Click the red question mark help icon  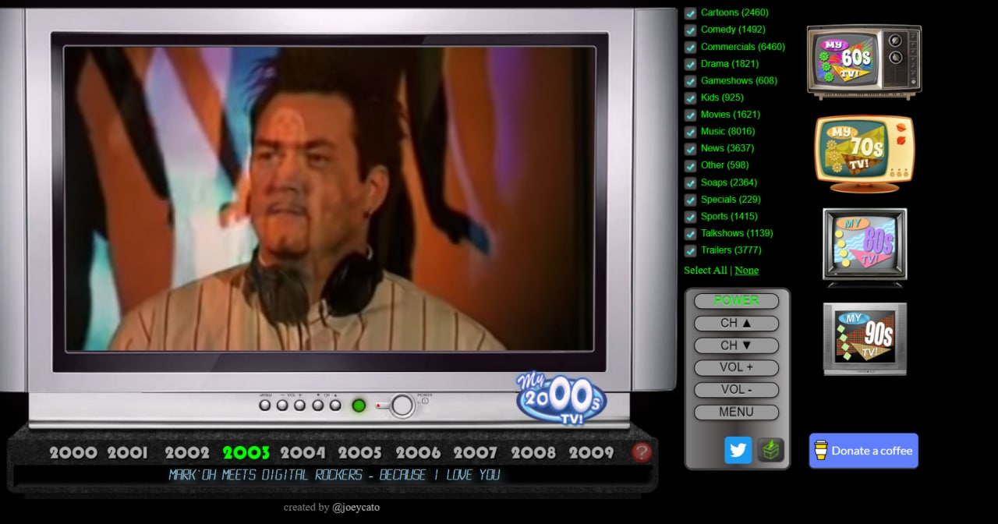point(641,452)
